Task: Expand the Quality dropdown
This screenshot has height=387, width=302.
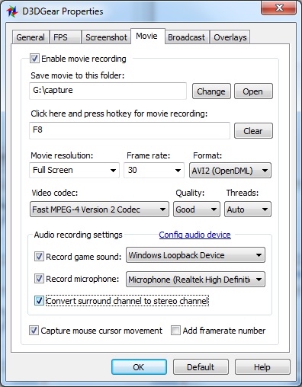Action: (197, 209)
